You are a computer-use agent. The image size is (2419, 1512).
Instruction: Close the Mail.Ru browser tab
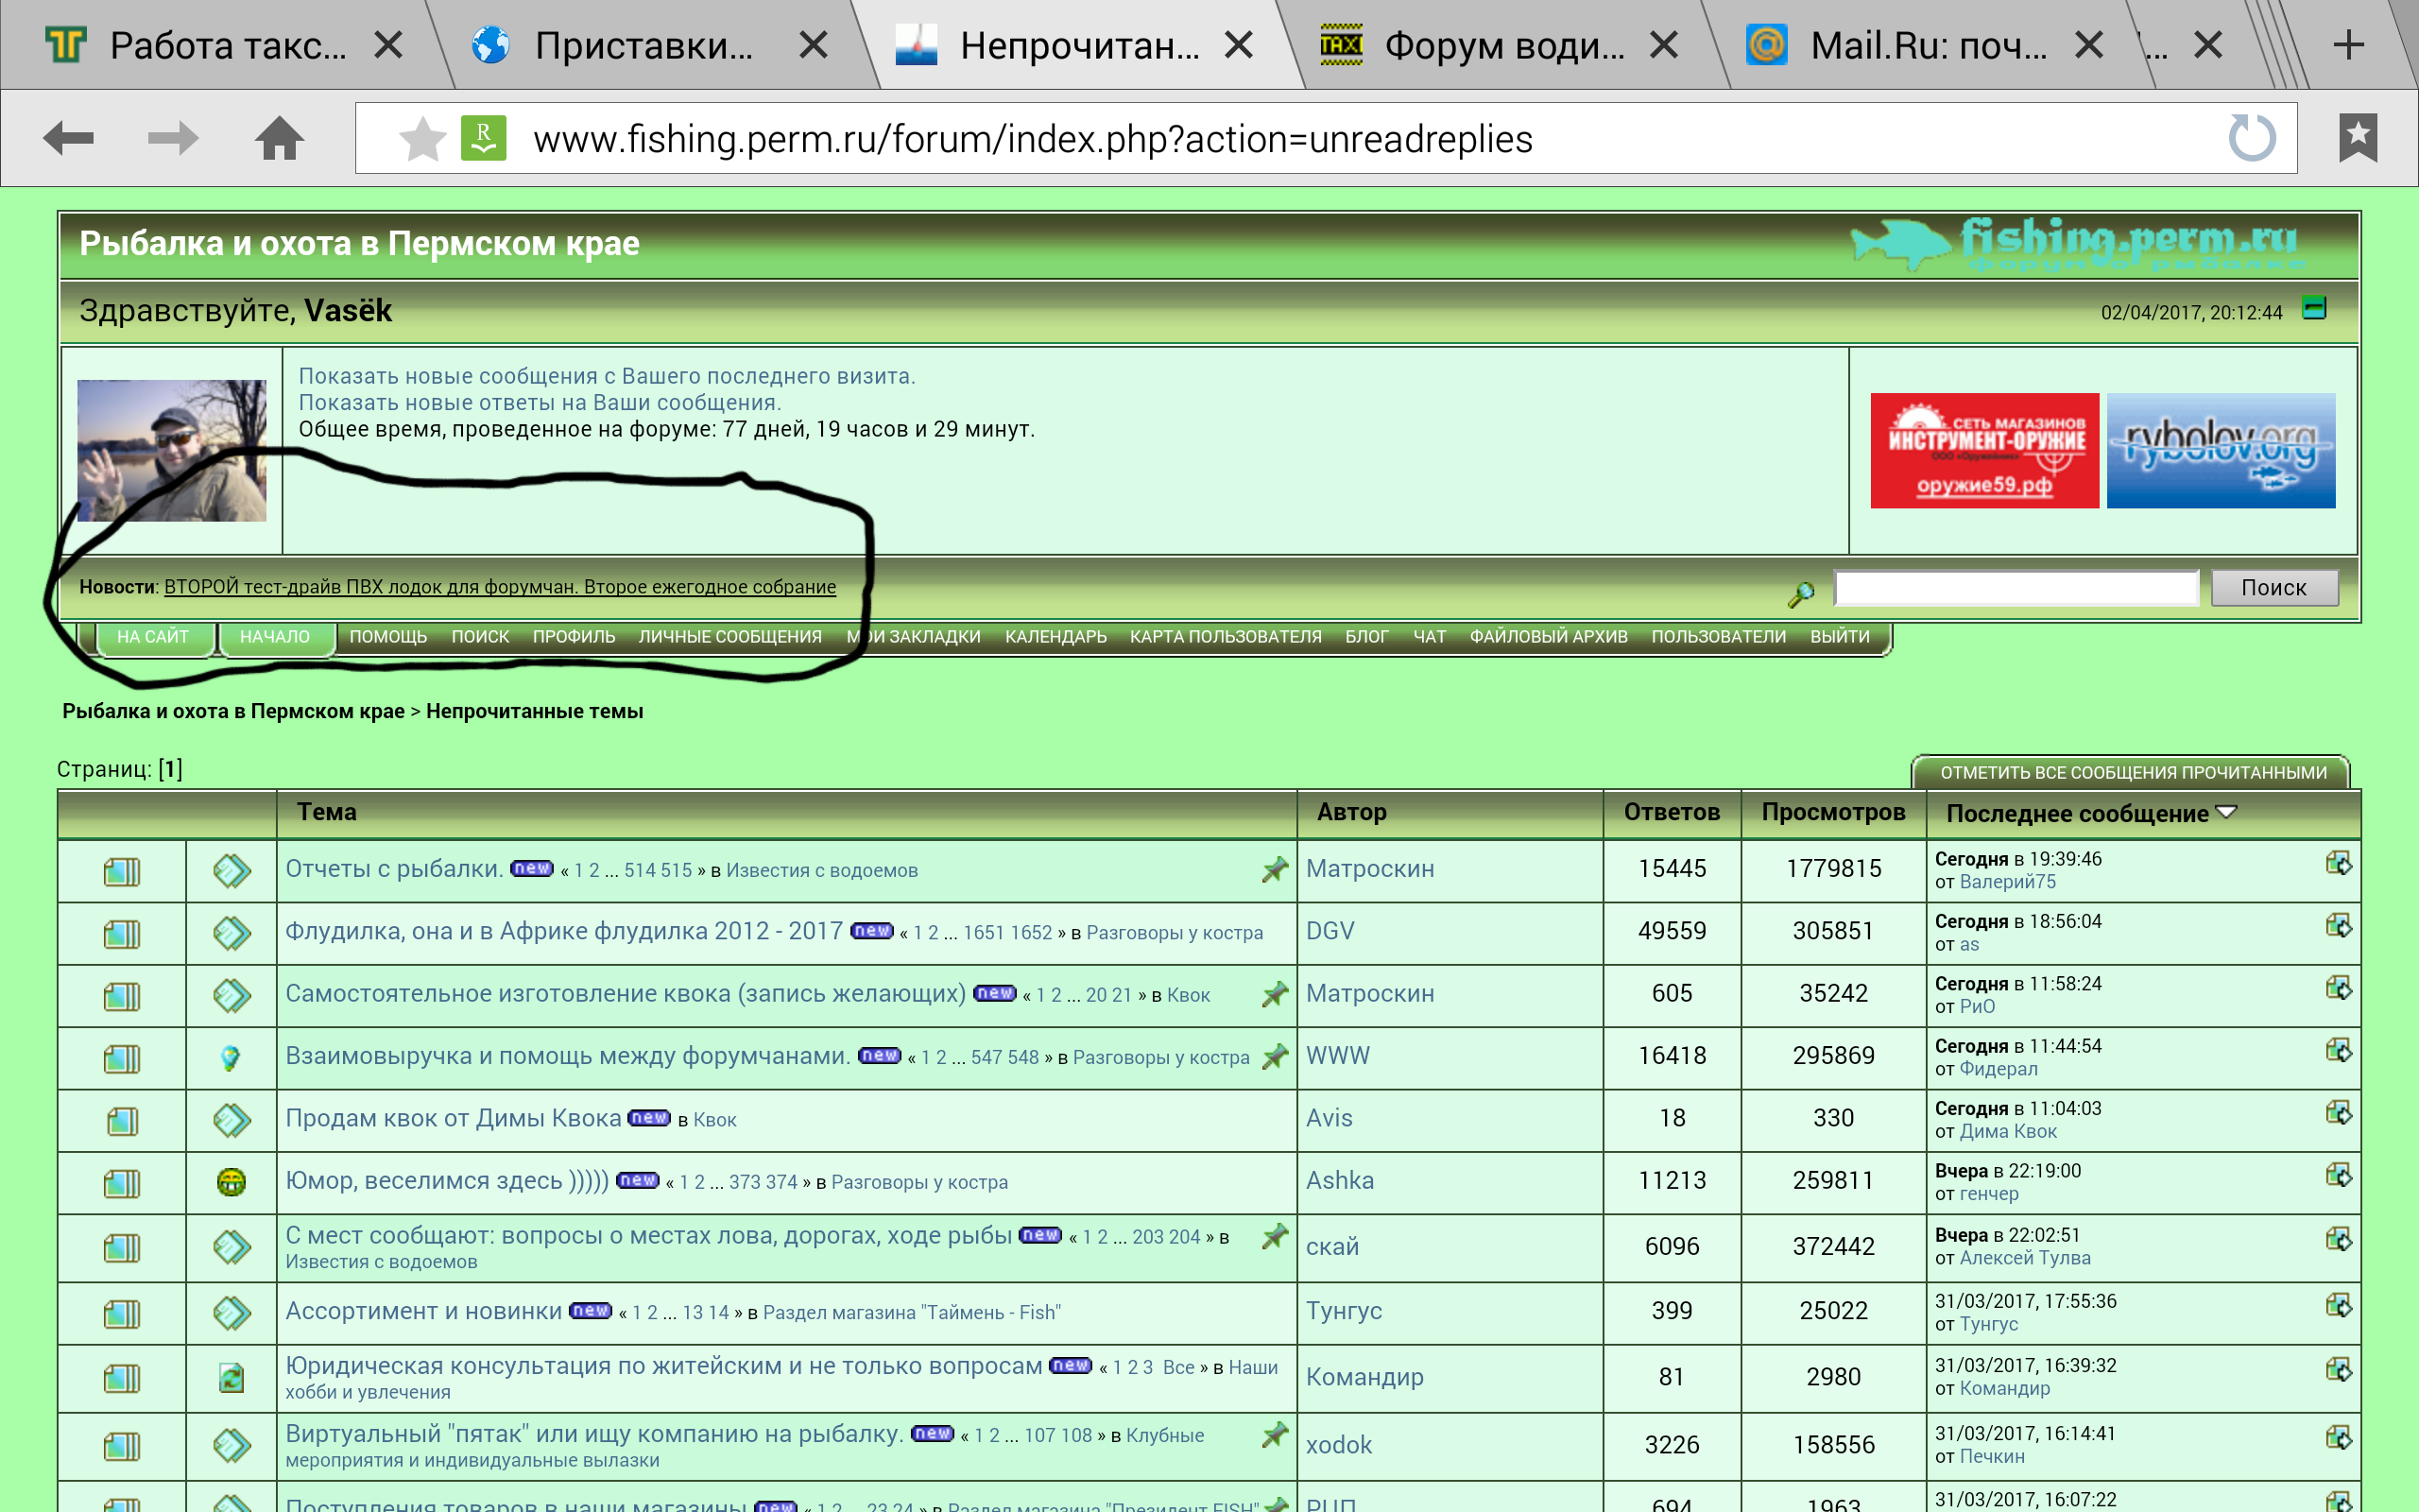[2088, 44]
